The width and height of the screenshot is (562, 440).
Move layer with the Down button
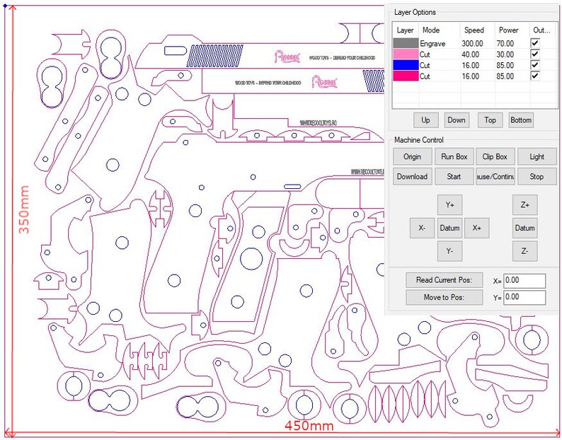click(457, 120)
